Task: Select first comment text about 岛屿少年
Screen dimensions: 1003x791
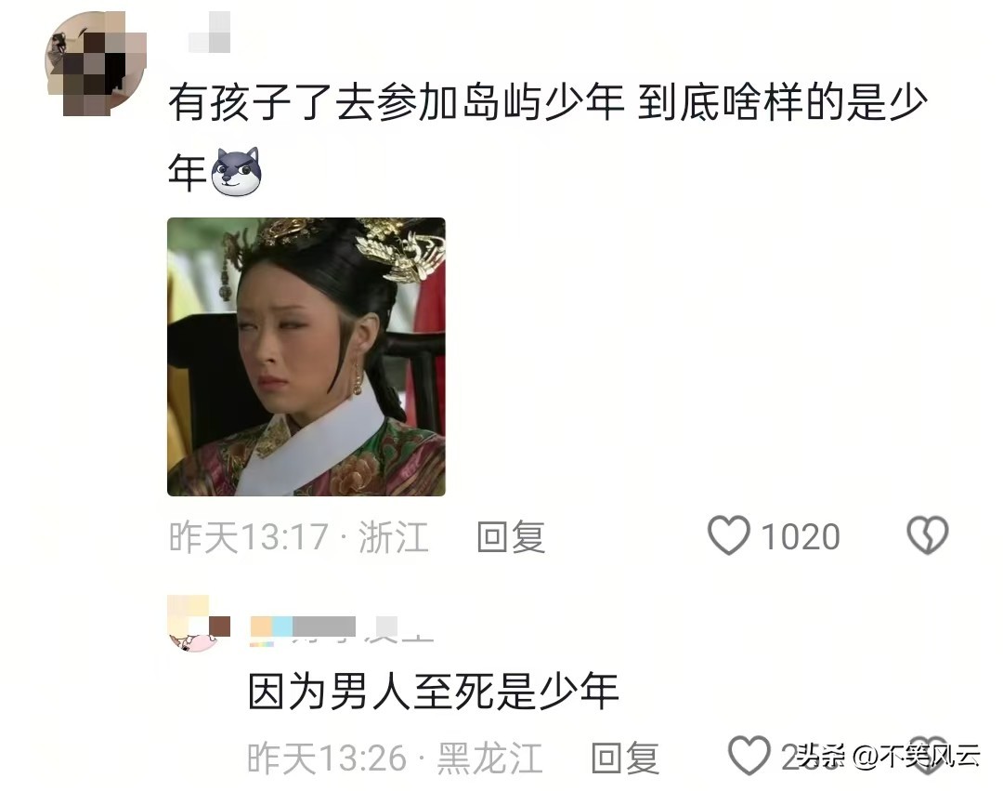Action: pyautogui.click(x=548, y=137)
